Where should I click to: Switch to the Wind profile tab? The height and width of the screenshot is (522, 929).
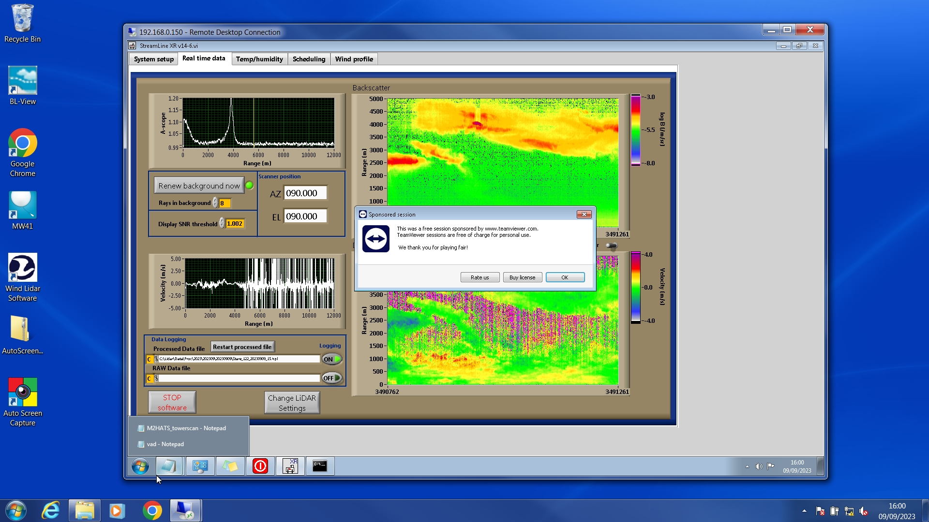click(x=354, y=59)
